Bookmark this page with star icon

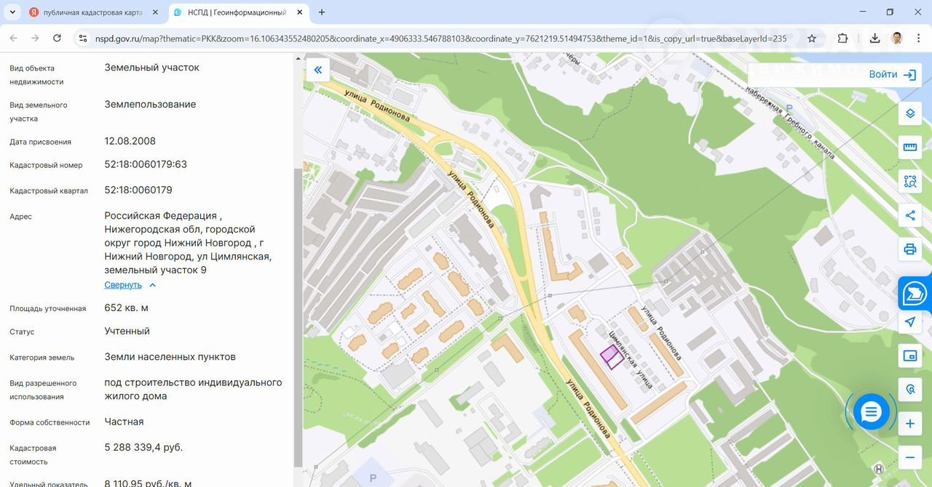pos(812,39)
